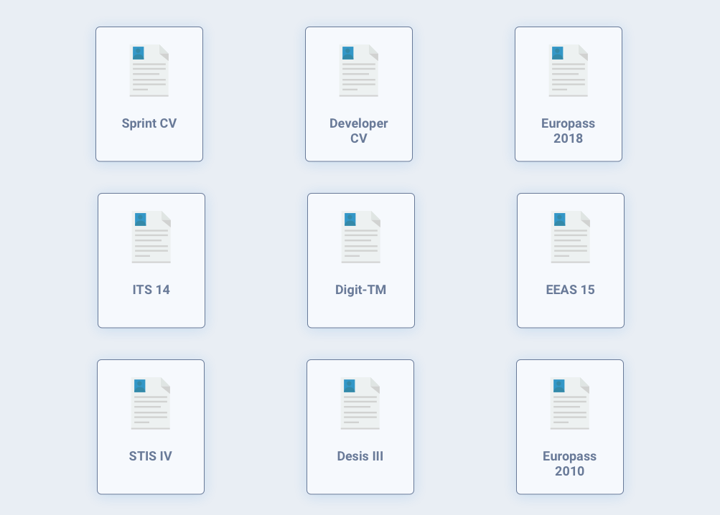
Task: Open the Europass 2018 document icon
Action: [x=569, y=70]
